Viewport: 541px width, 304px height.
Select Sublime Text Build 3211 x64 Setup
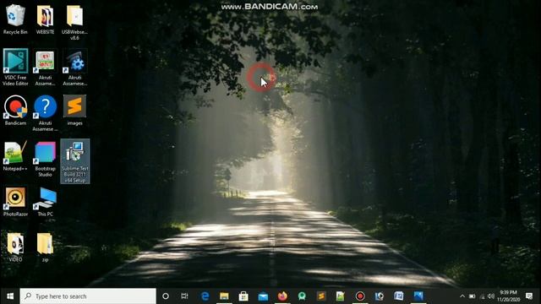point(75,161)
